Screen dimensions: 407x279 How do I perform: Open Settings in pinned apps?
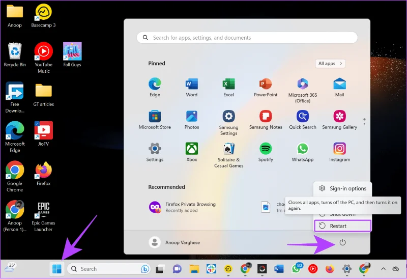[155, 152]
